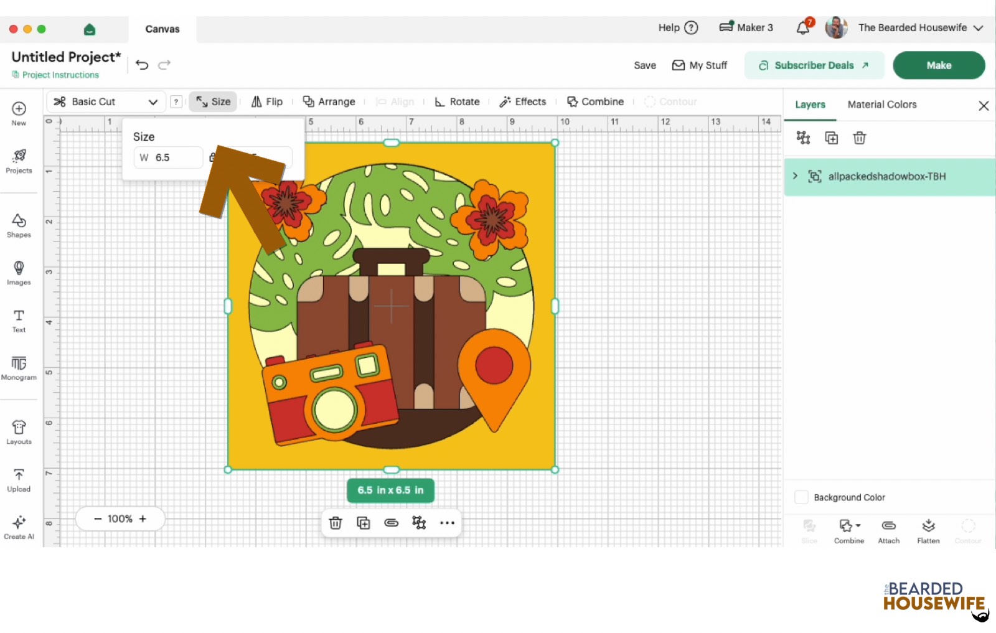Open The Bearded Housewife account menu
The height and width of the screenshot is (633, 996).
[921, 27]
